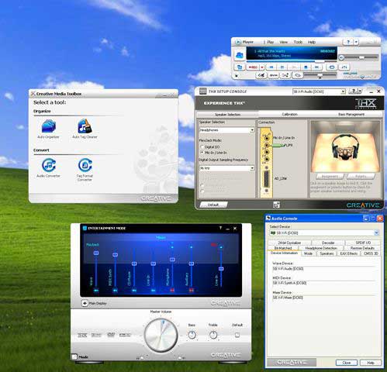Click the Player volume slider
Image resolution: width=387 pixels, height=372 pixels.
pyautogui.click(x=361, y=57)
